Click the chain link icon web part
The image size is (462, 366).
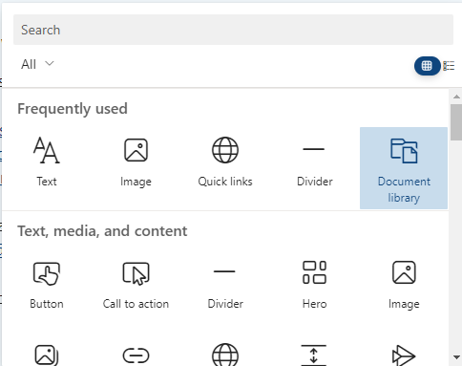tap(136, 355)
